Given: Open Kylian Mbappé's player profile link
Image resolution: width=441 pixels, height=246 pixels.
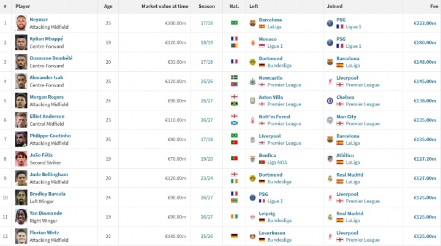Looking at the screenshot, I should [47, 39].
